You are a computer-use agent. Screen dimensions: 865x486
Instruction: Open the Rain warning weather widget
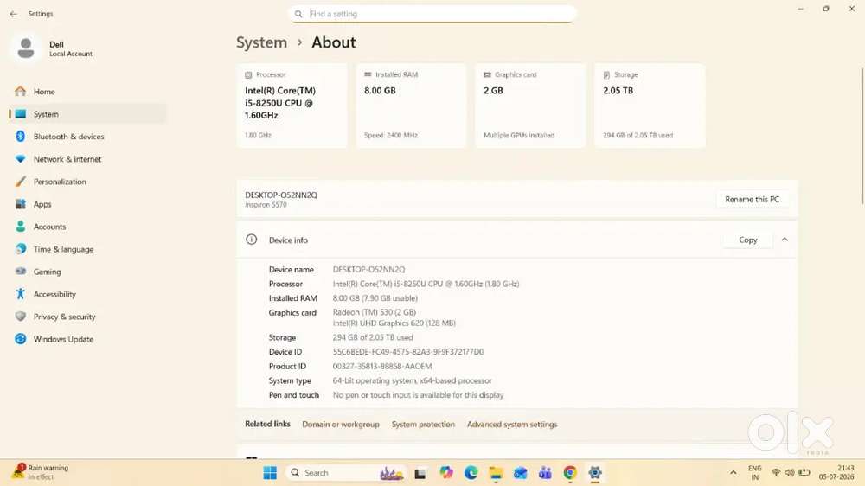coord(42,472)
